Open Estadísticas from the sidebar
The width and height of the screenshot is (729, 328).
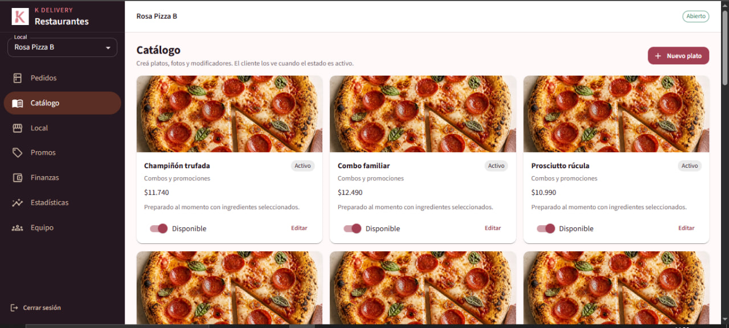[62, 202]
